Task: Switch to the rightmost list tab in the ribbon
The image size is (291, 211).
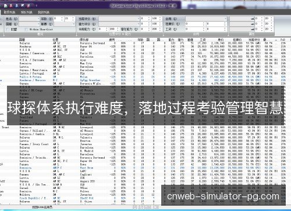Action: coord(44,12)
